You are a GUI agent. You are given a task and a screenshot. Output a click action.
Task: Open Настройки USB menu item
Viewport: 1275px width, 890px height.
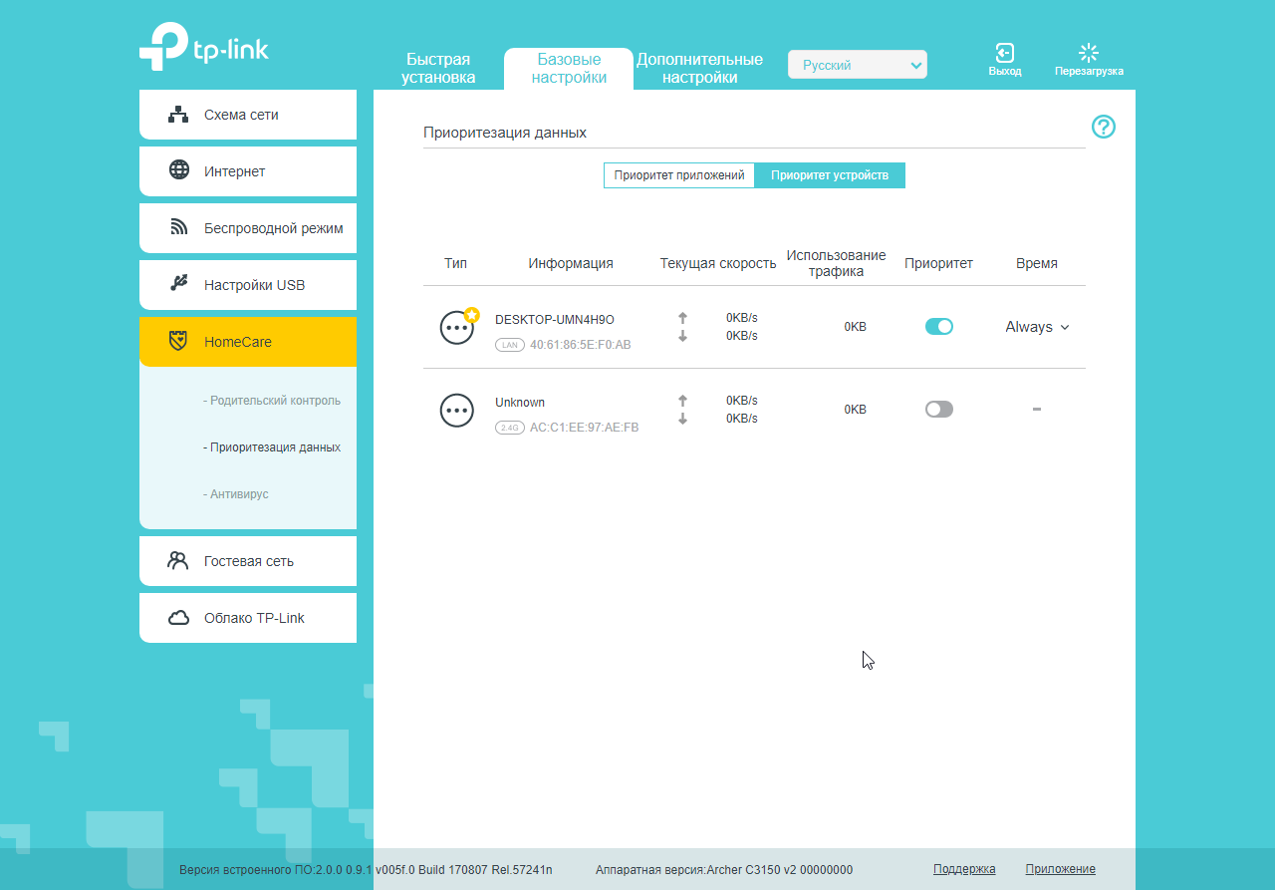point(248,285)
